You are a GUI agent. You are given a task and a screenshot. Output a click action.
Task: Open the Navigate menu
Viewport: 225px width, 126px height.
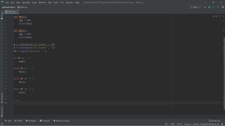point(26,2)
